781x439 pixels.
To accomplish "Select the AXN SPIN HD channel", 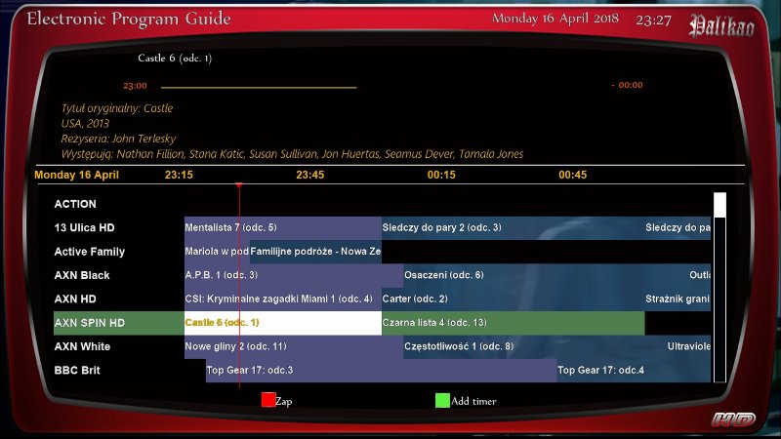I will click(119, 323).
